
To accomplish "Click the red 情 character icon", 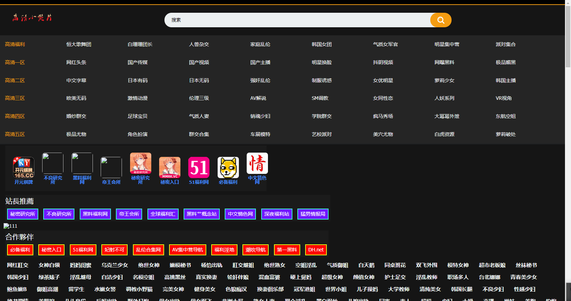I will [x=257, y=163].
